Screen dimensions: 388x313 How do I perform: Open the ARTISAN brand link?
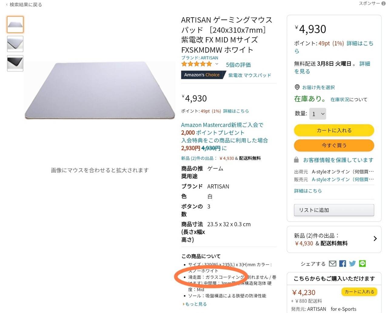point(200,58)
